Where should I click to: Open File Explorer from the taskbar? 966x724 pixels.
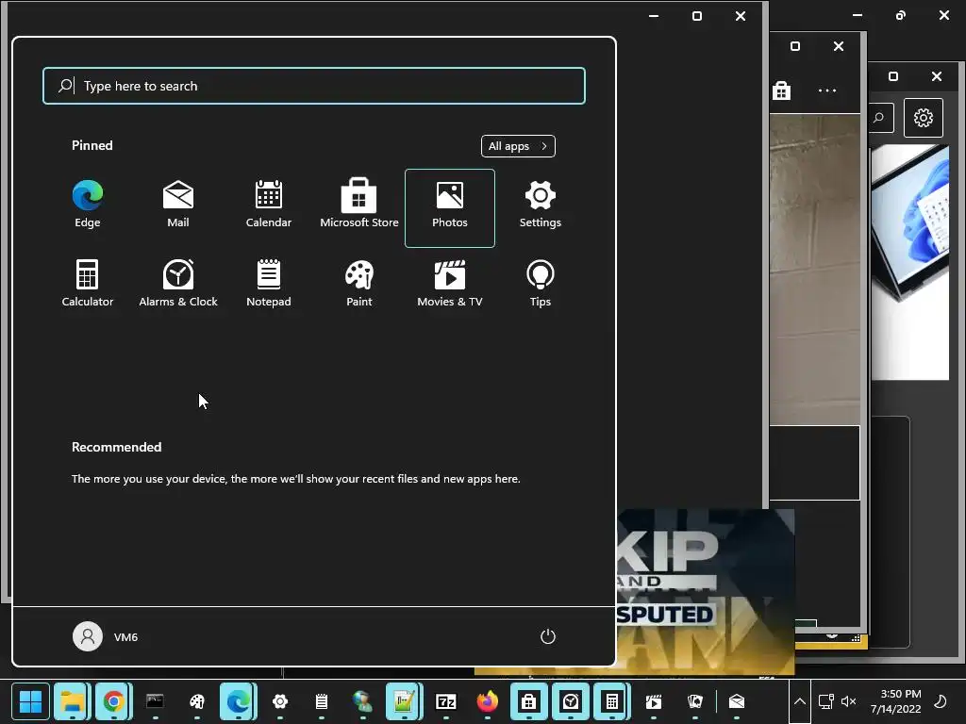click(72, 701)
